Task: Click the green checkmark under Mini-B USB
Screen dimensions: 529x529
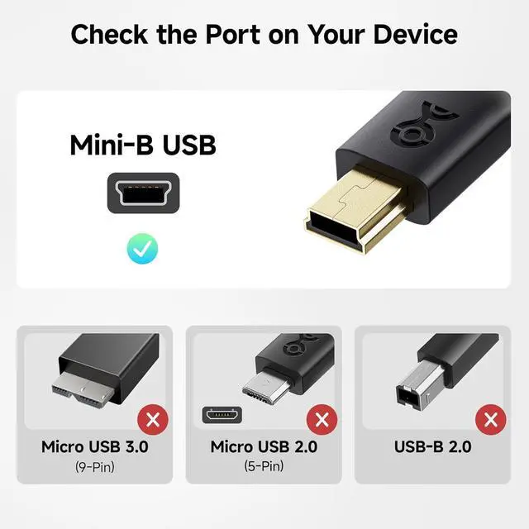Action: (142, 249)
